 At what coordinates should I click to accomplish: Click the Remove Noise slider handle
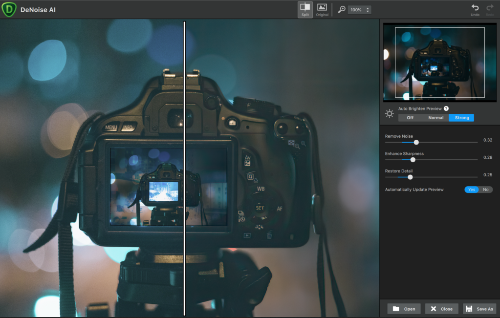click(416, 143)
